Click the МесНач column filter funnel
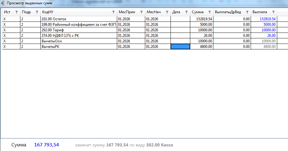Image resolution: width=288 pixels, height=151 pixels. pyautogui.click(x=167, y=12)
